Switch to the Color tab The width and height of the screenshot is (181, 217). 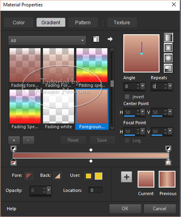coord(19,22)
